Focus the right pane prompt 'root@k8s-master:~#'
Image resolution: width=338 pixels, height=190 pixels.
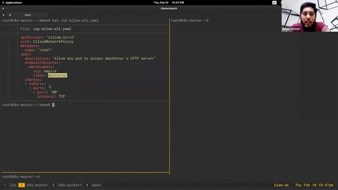click(190, 21)
